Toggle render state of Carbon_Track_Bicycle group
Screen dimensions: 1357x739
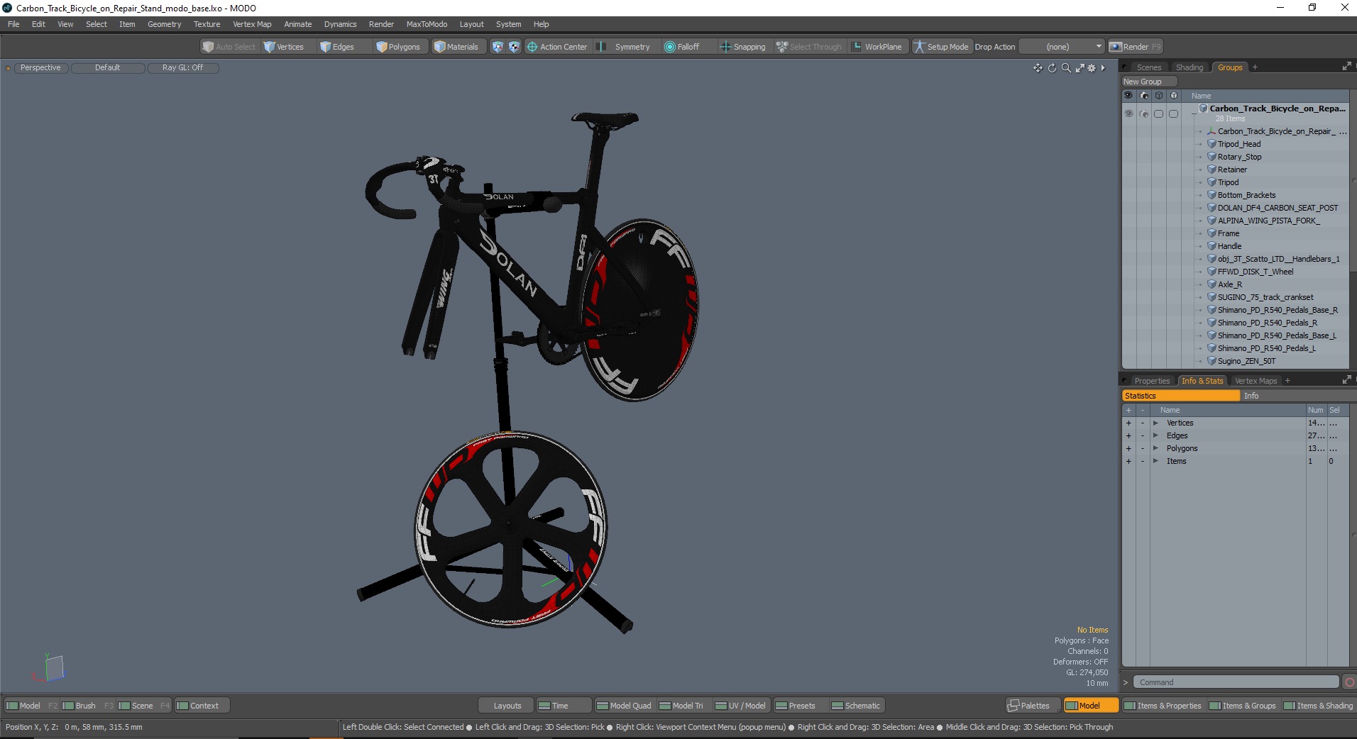coord(1144,113)
